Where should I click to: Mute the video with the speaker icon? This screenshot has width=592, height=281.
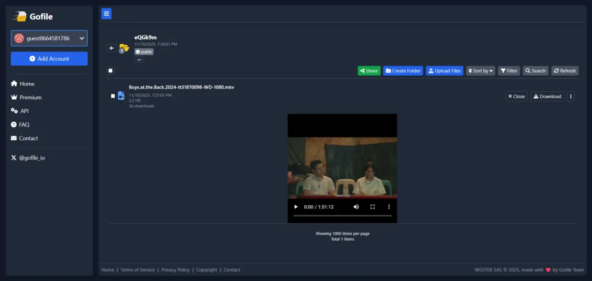tap(356, 207)
